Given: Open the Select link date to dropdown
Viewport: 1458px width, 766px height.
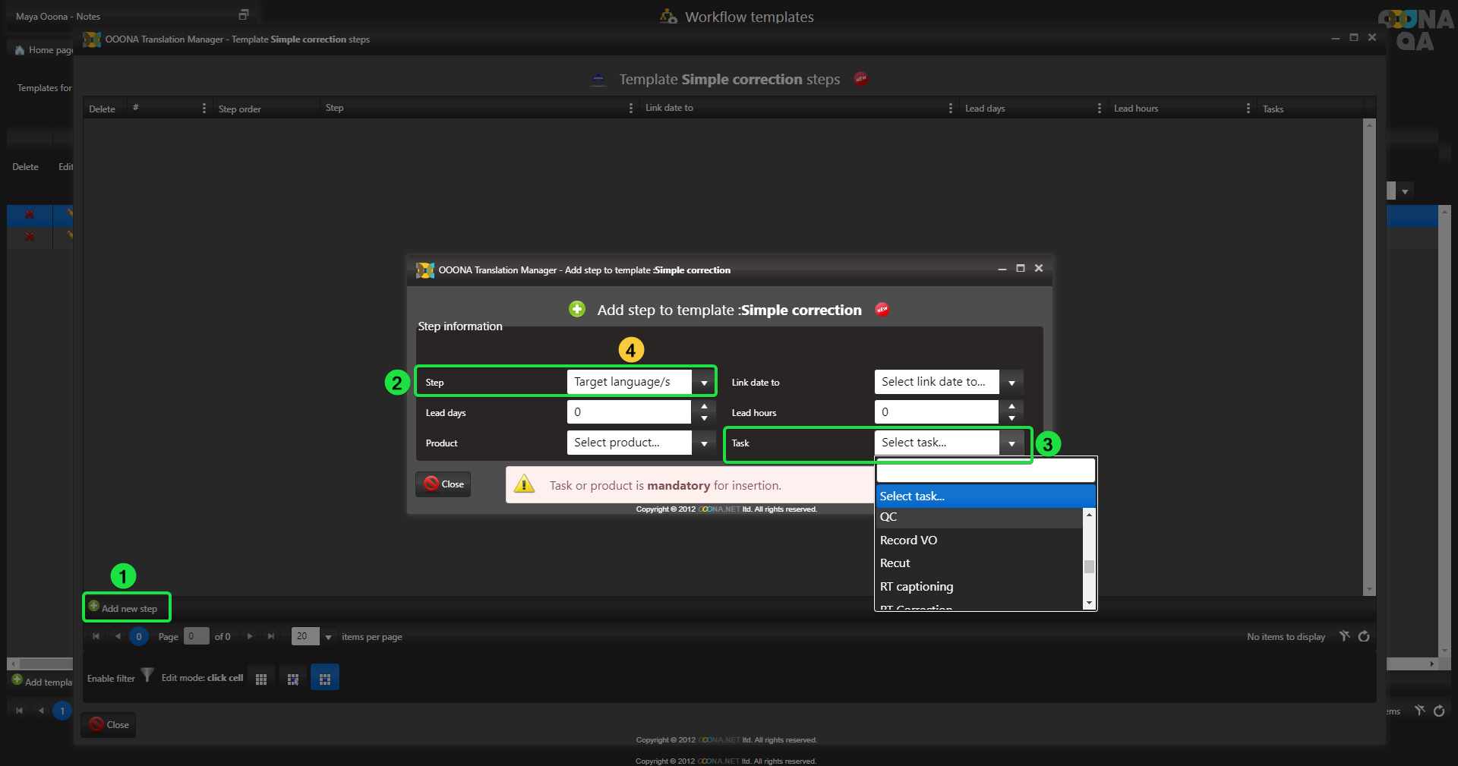Looking at the screenshot, I should pyautogui.click(x=1011, y=382).
